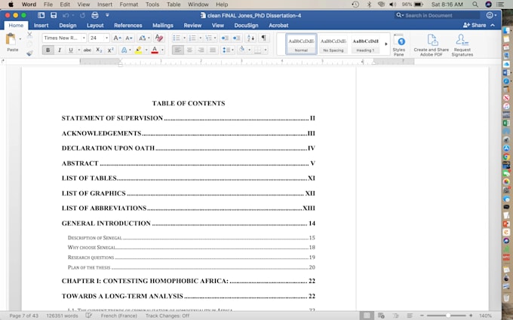Click the Paste clipboard icon

point(11,39)
